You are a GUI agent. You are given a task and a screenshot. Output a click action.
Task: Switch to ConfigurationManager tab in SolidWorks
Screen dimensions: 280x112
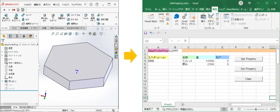tap(17, 36)
